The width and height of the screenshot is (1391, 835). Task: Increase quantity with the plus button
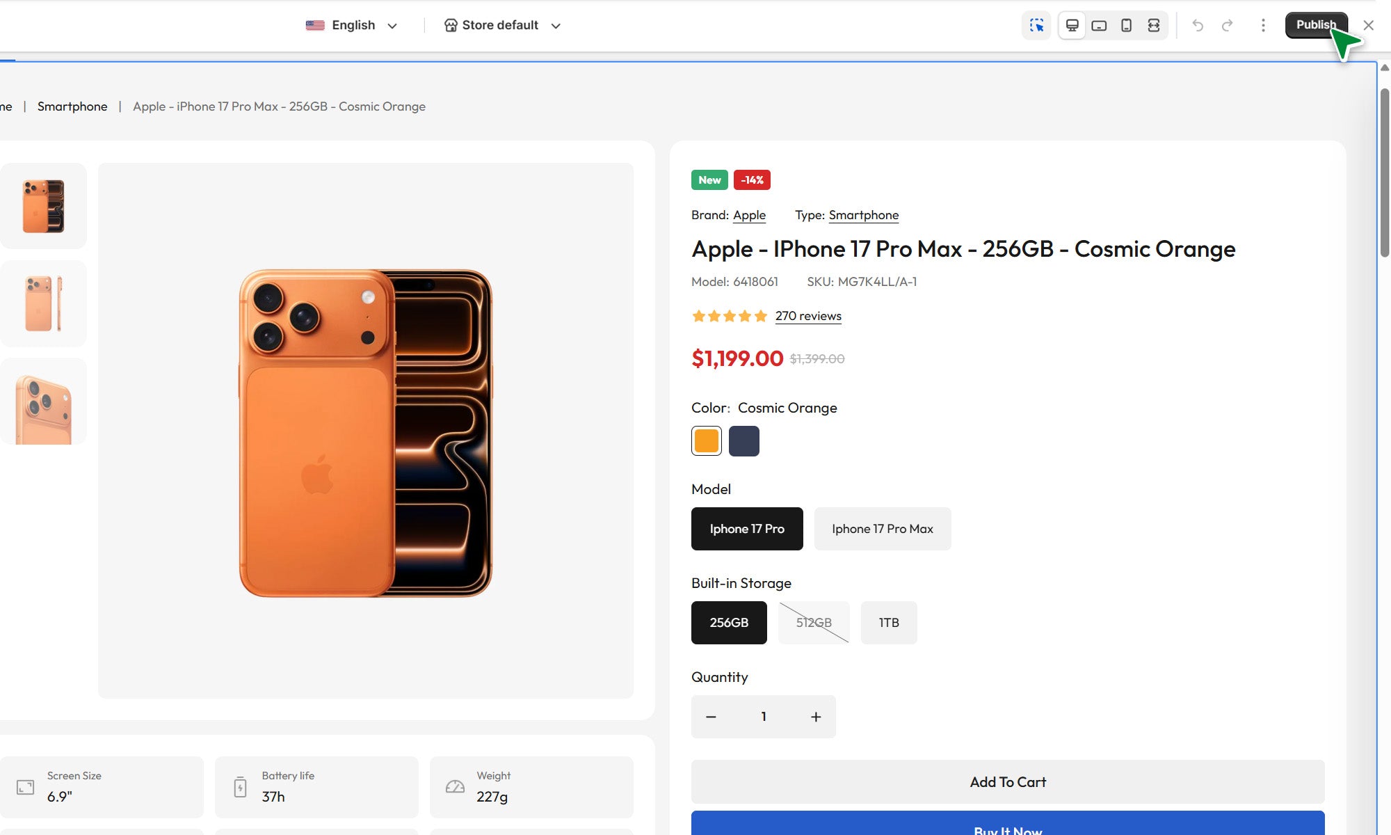[816, 717]
